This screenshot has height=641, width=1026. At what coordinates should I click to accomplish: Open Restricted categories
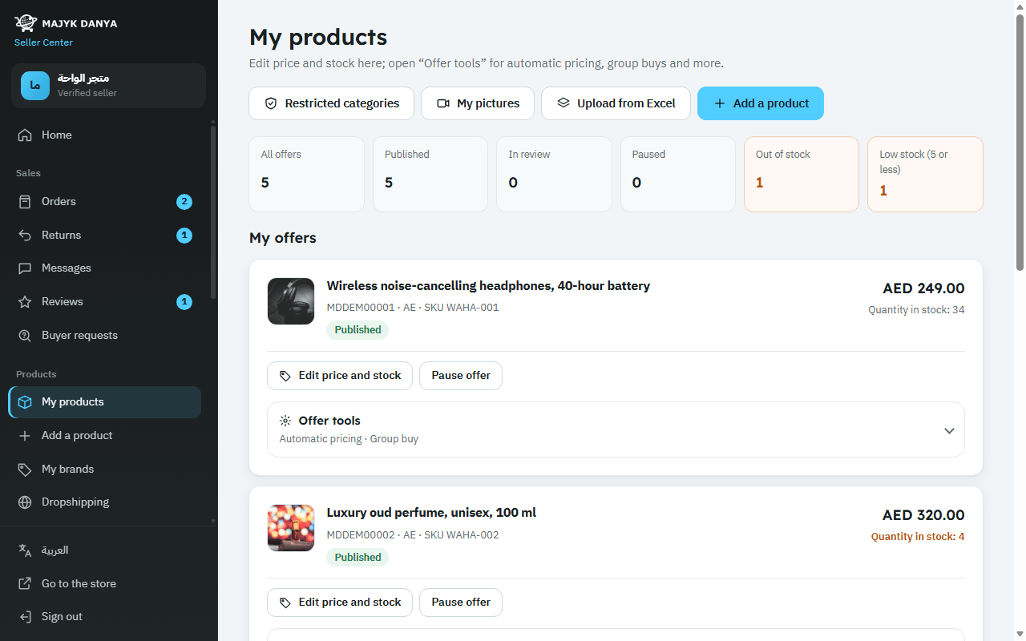(331, 103)
